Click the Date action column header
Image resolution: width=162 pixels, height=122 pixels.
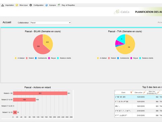click(138, 93)
